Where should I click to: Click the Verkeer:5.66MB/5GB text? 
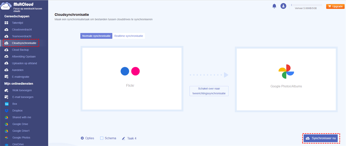pyautogui.click(x=306, y=8)
